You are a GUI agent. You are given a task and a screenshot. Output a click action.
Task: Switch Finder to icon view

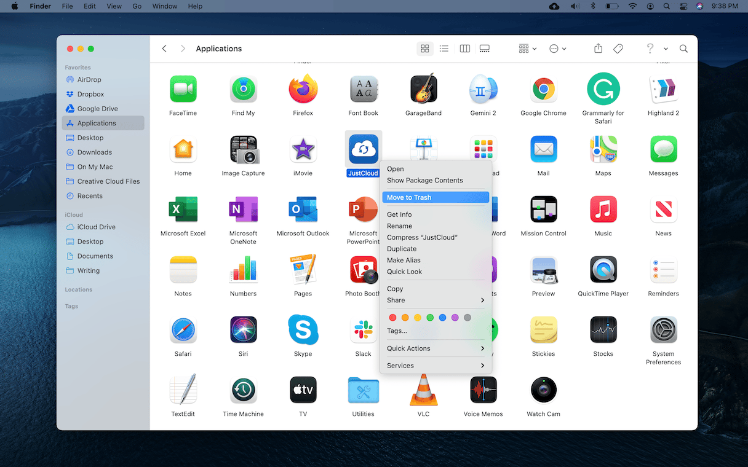tap(424, 49)
